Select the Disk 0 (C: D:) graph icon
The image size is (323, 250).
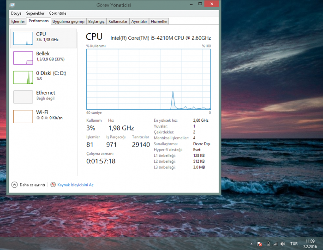click(23, 77)
